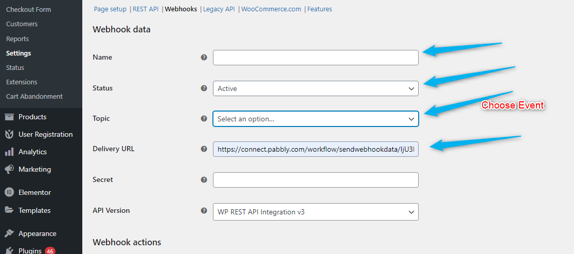
Task: Open the Status dropdown showing Active
Action: [315, 88]
